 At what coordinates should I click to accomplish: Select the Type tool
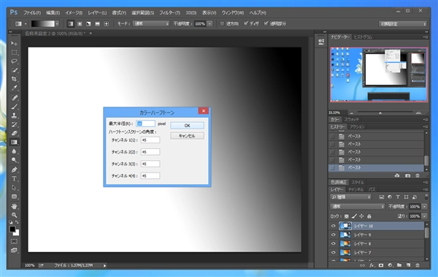[x=14, y=179]
